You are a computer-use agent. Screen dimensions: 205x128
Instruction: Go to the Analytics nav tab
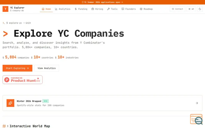click(63, 9)
